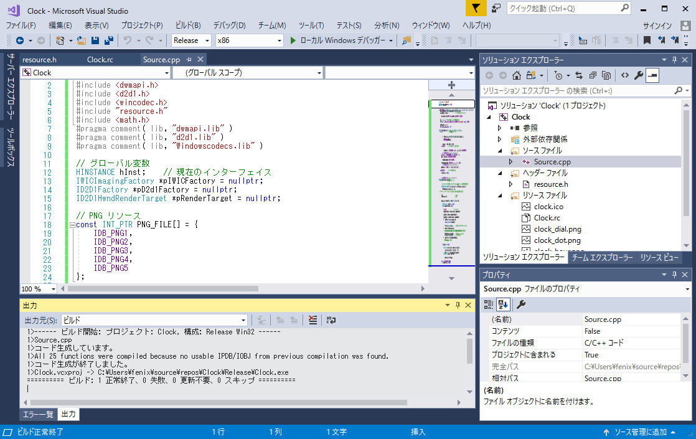Collapse the ソース ファイル folder
This screenshot has width=696, height=439.
[x=501, y=151]
